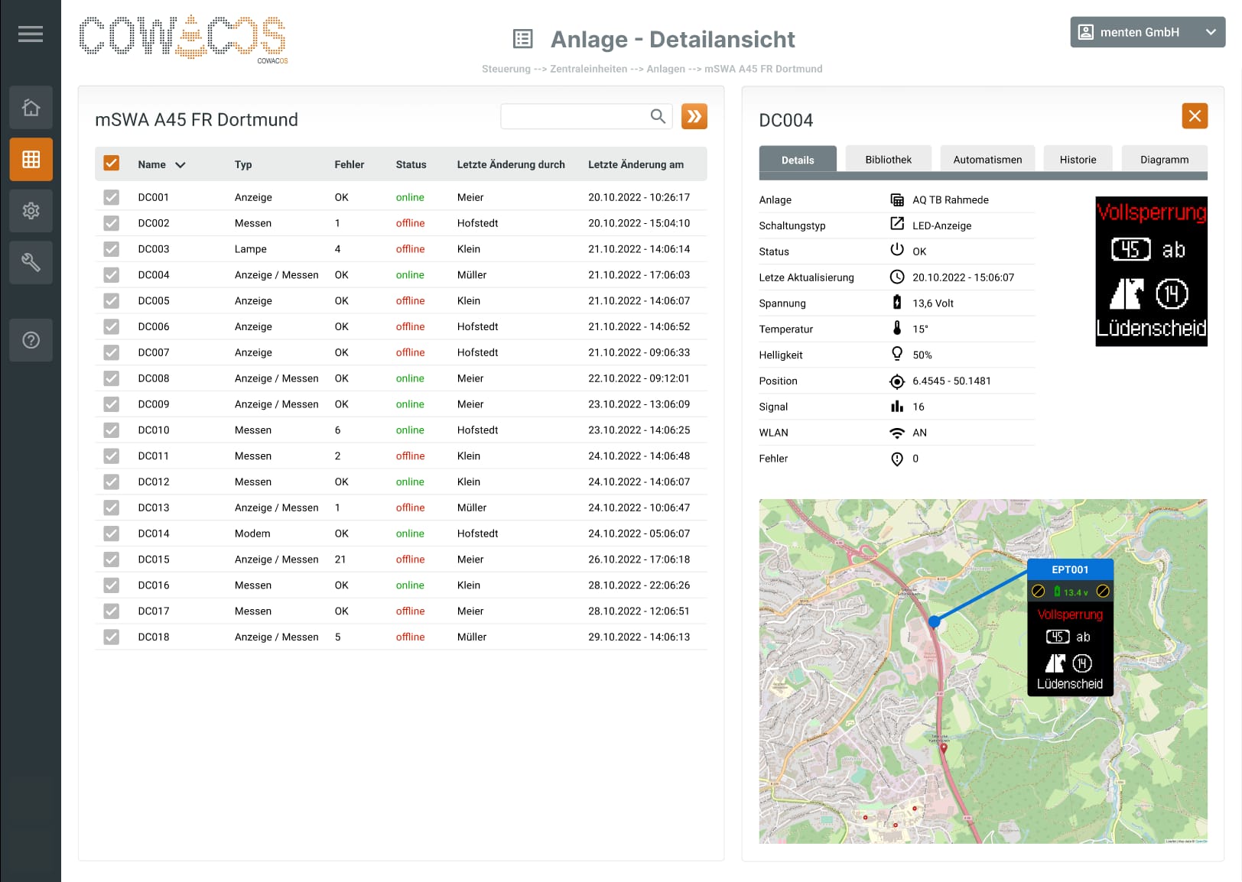The width and height of the screenshot is (1242, 882).
Task: Open the grid table view sidebar icon
Action: (31, 159)
